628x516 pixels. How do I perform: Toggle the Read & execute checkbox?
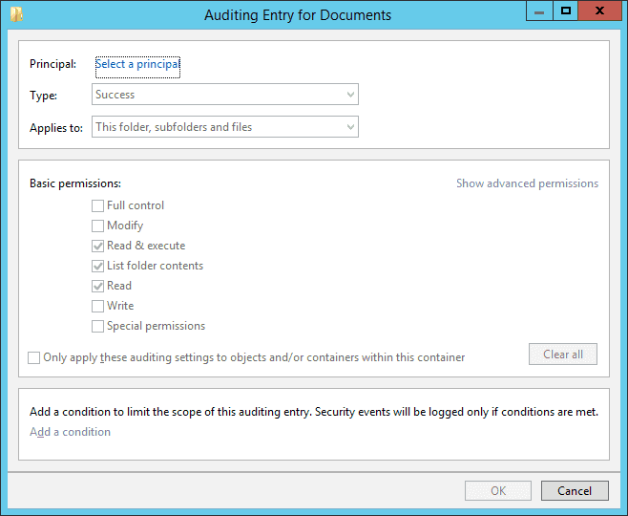[x=98, y=246]
